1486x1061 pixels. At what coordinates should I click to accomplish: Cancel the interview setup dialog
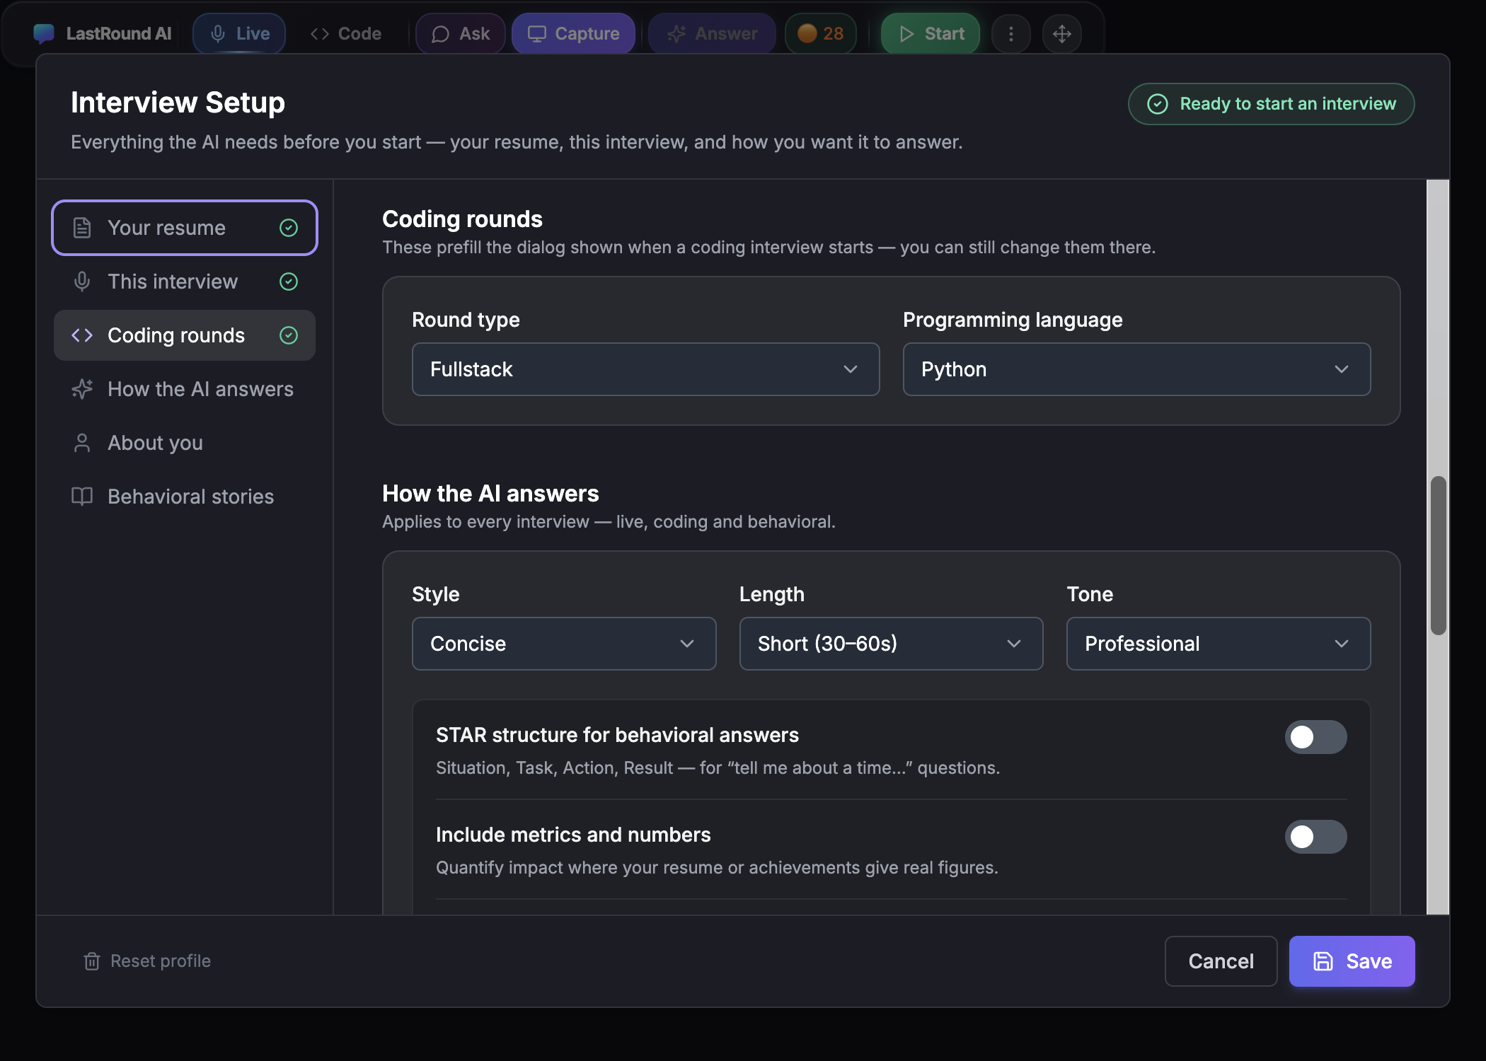tap(1221, 961)
